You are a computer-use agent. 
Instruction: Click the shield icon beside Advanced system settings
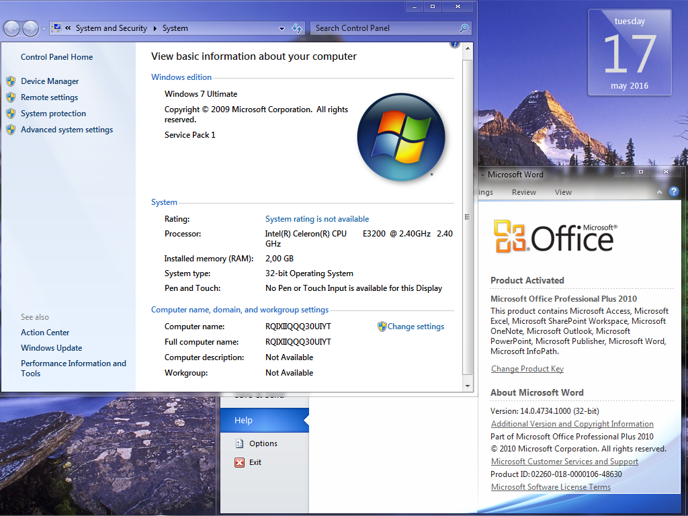pos(11,130)
